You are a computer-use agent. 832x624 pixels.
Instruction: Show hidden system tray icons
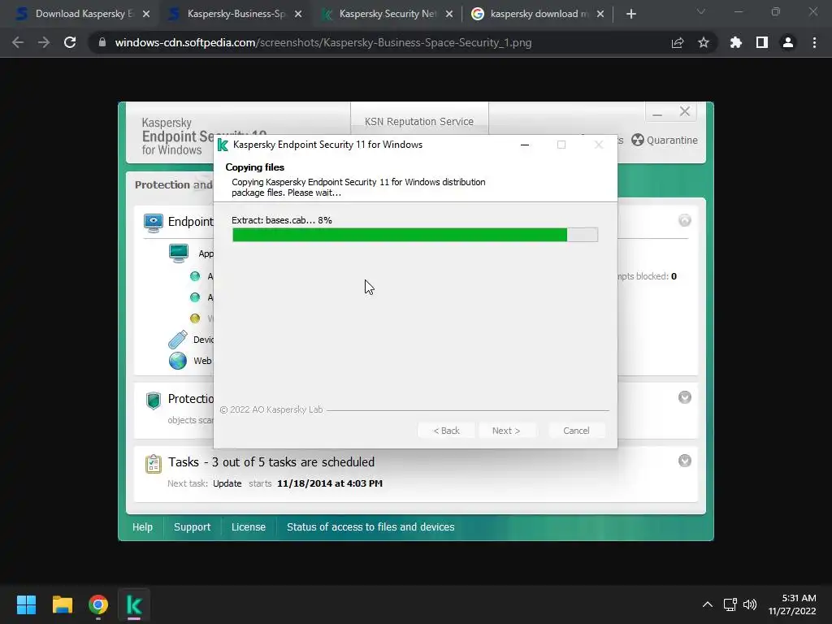(x=708, y=604)
